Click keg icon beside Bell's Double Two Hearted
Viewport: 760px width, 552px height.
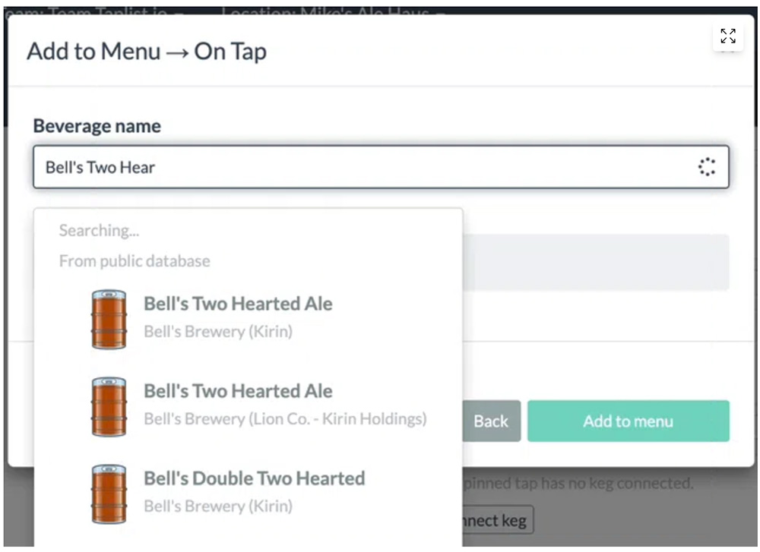[109, 494]
